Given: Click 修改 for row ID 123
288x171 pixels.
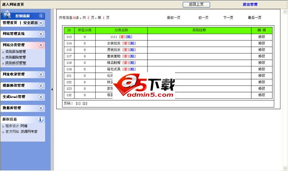Looking at the screenshot, I should click(262, 89).
